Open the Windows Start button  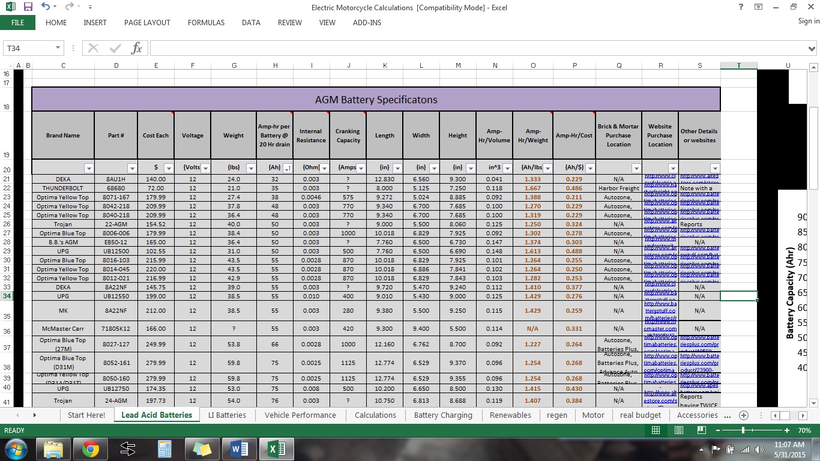pos(16,449)
